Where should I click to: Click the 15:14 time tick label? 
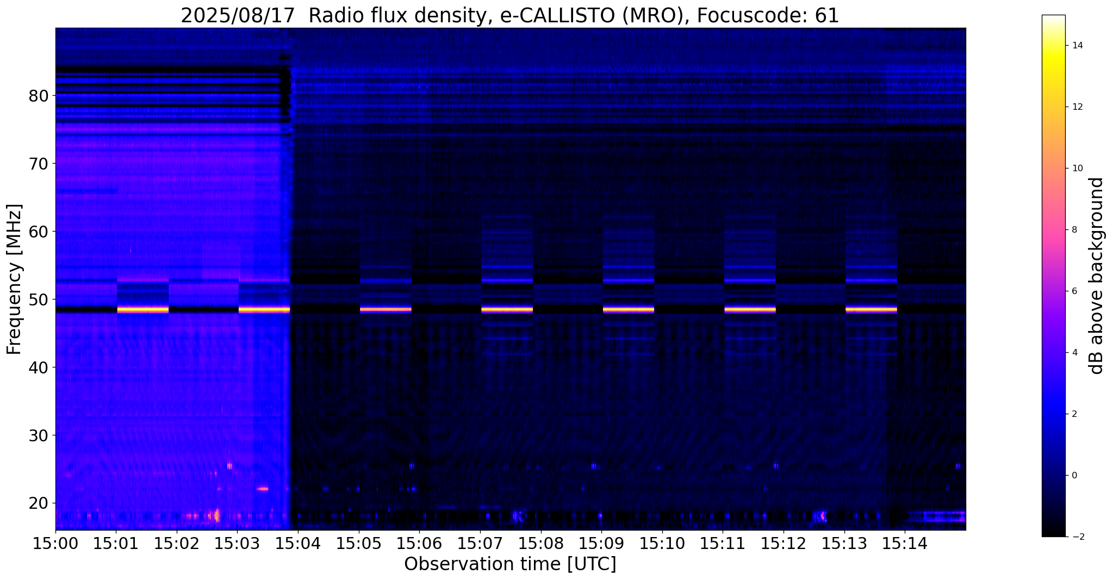pyautogui.click(x=905, y=543)
